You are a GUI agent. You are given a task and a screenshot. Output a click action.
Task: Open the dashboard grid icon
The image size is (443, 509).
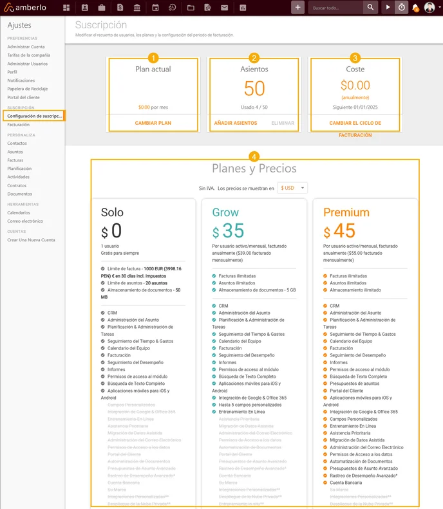click(x=66, y=8)
